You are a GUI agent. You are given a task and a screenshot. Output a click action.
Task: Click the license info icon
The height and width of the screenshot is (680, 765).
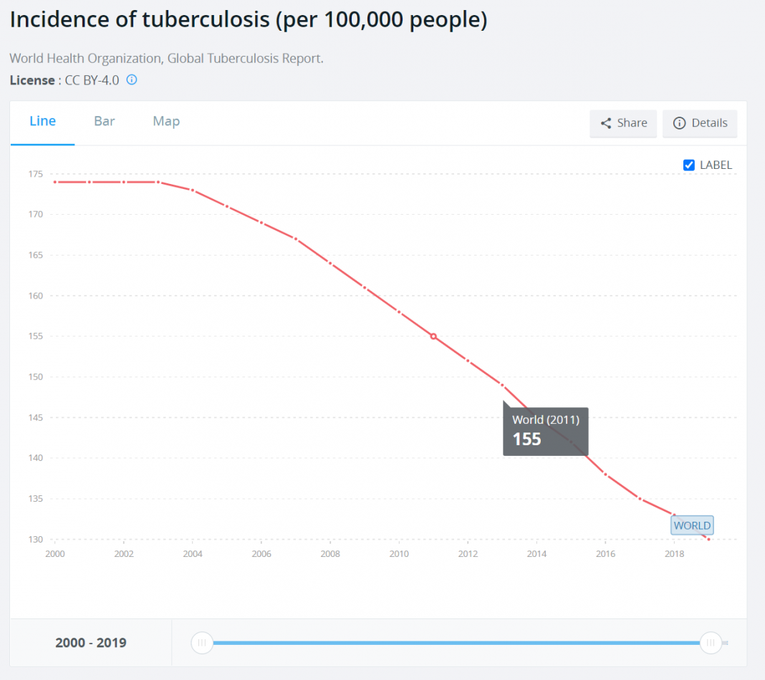coord(132,79)
